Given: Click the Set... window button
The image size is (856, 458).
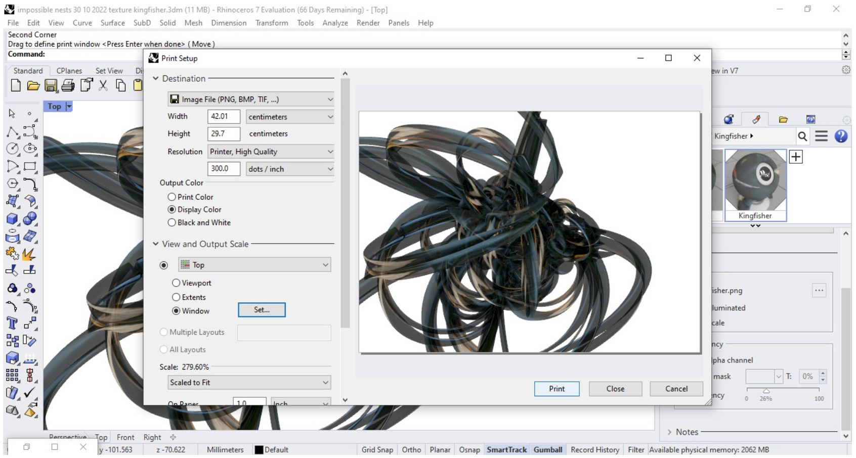Looking at the screenshot, I should 262,310.
